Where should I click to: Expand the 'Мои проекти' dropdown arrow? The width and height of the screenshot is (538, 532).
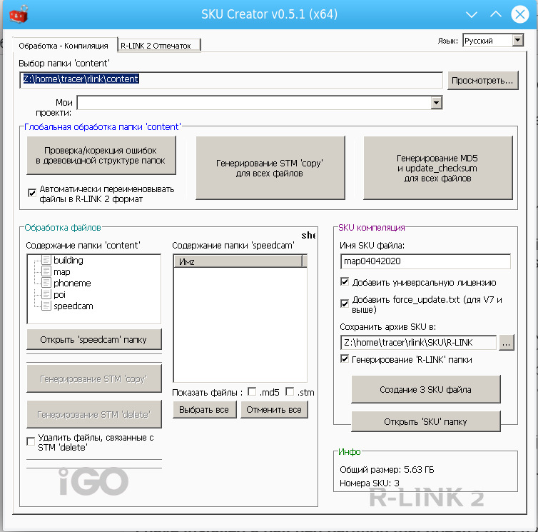[436, 102]
